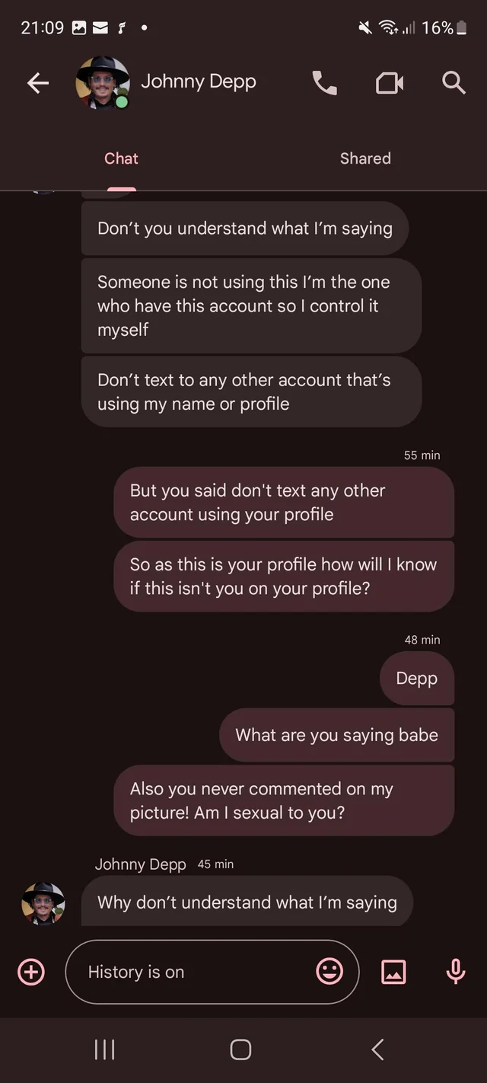The width and height of the screenshot is (487, 1083).
Task: Tap the Android home navigation button
Action: [240, 1049]
